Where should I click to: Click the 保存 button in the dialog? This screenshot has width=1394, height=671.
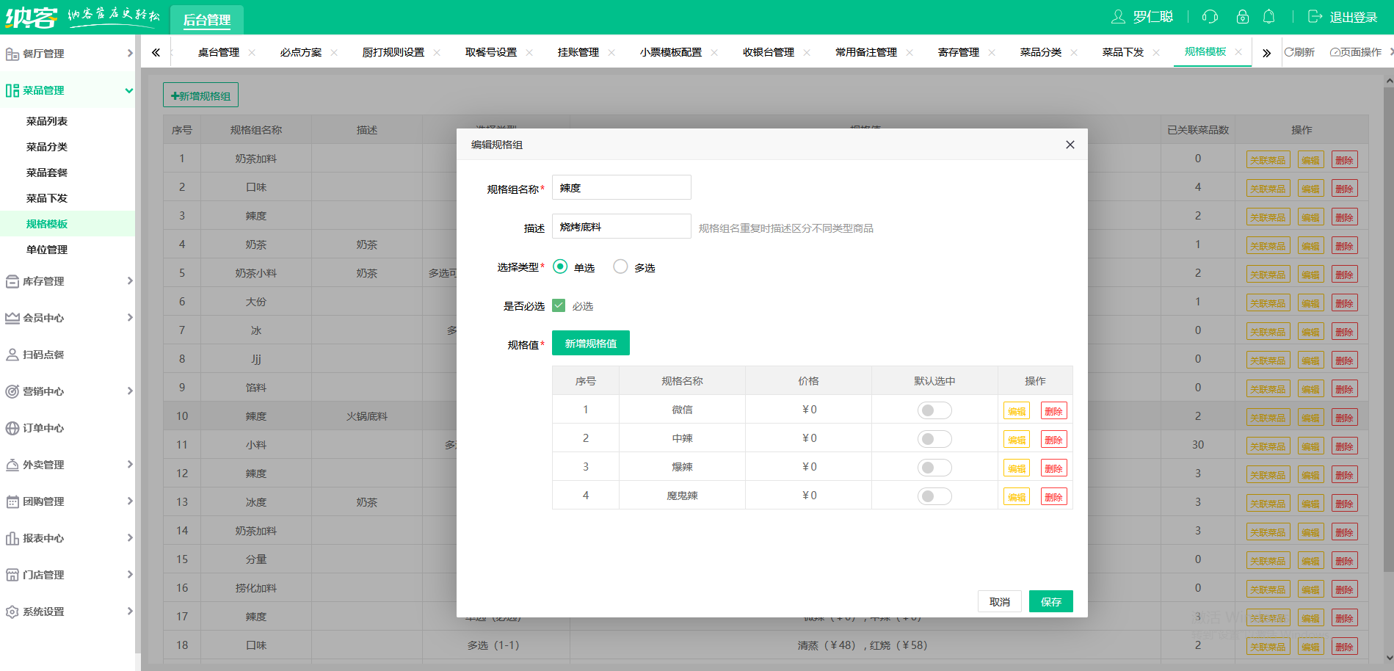pyautogui.click(x=1050, y=601)
